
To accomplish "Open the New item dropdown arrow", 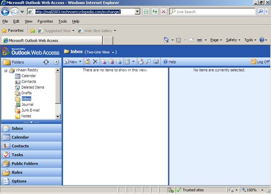I will coord(80,62).
